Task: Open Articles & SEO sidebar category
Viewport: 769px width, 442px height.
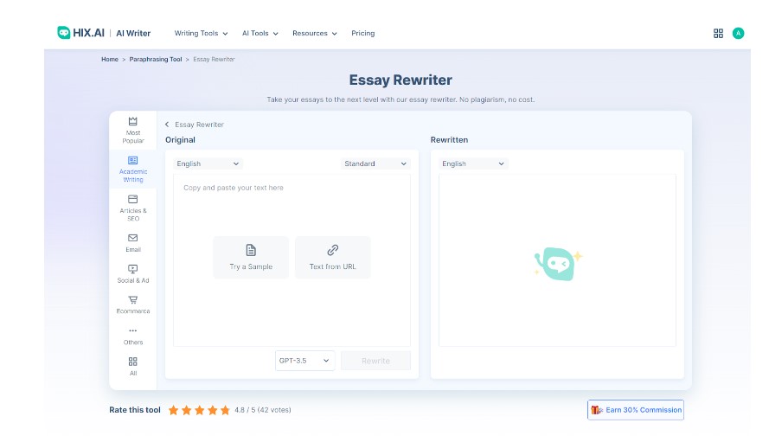Action: [x=132, y=200]
